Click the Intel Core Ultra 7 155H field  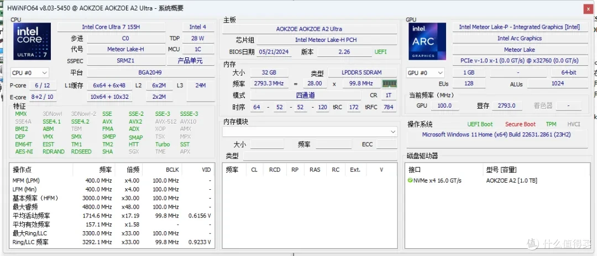pos(111,27)
